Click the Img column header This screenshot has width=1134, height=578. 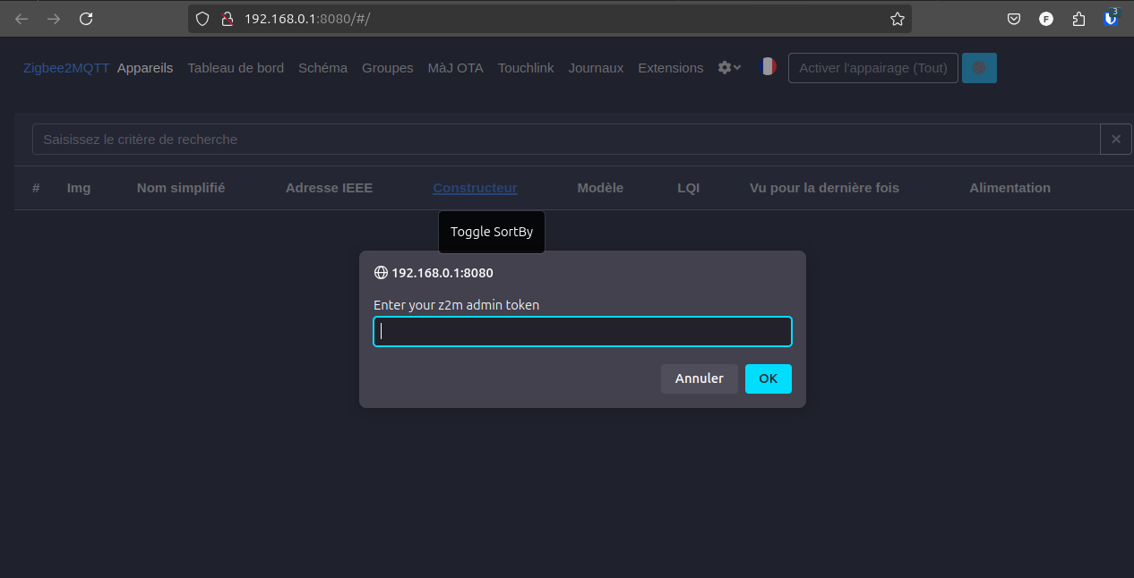point(79,188)
